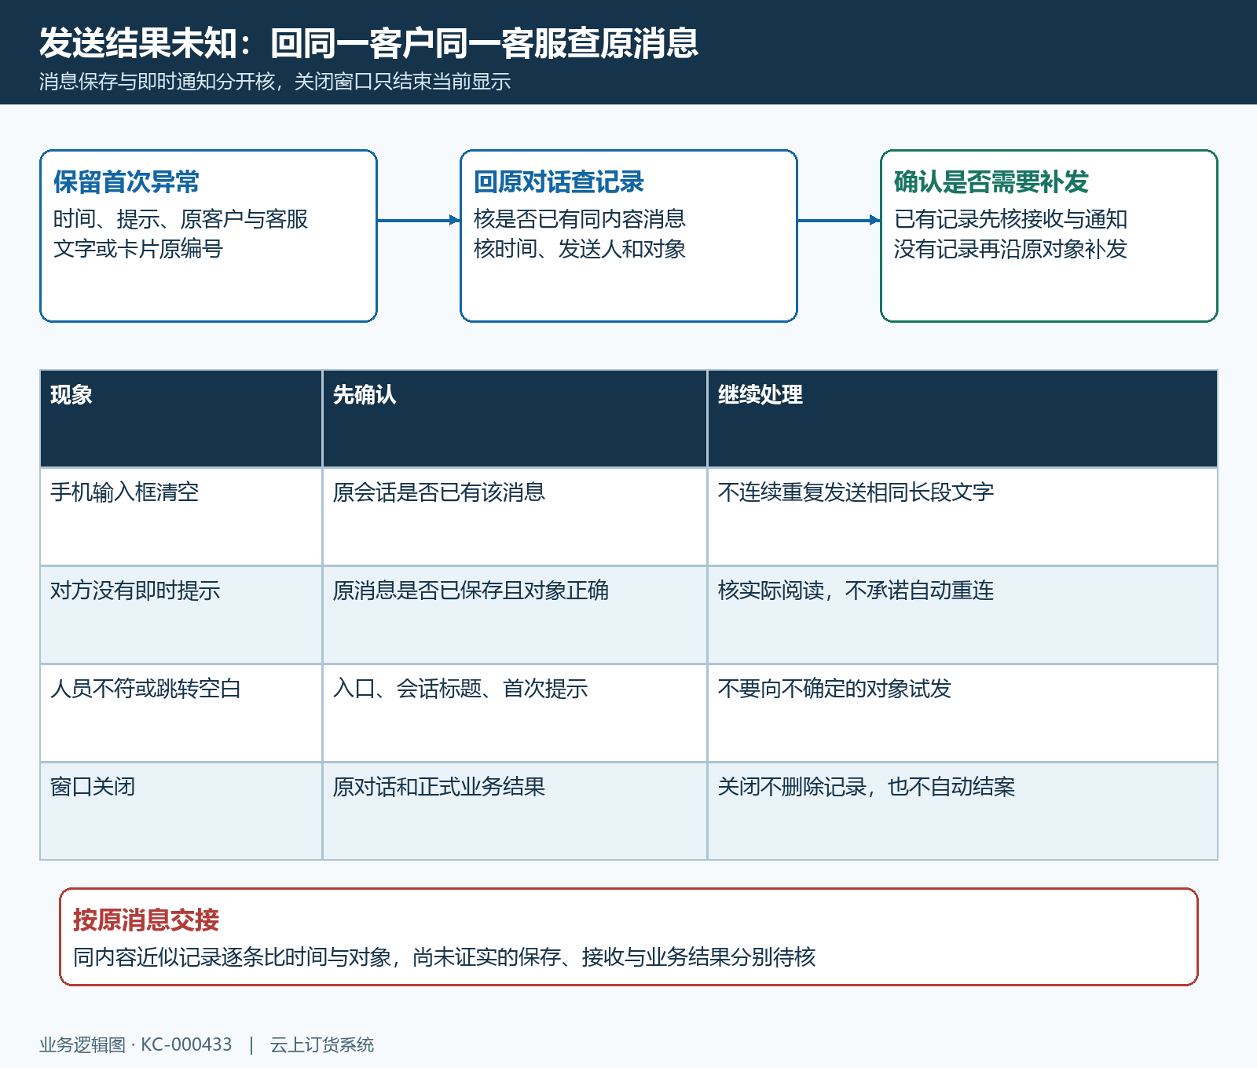Select the cell 人员不符或跳转空白
This screenshot has height=1068, width=1257.
click(181, 713)
